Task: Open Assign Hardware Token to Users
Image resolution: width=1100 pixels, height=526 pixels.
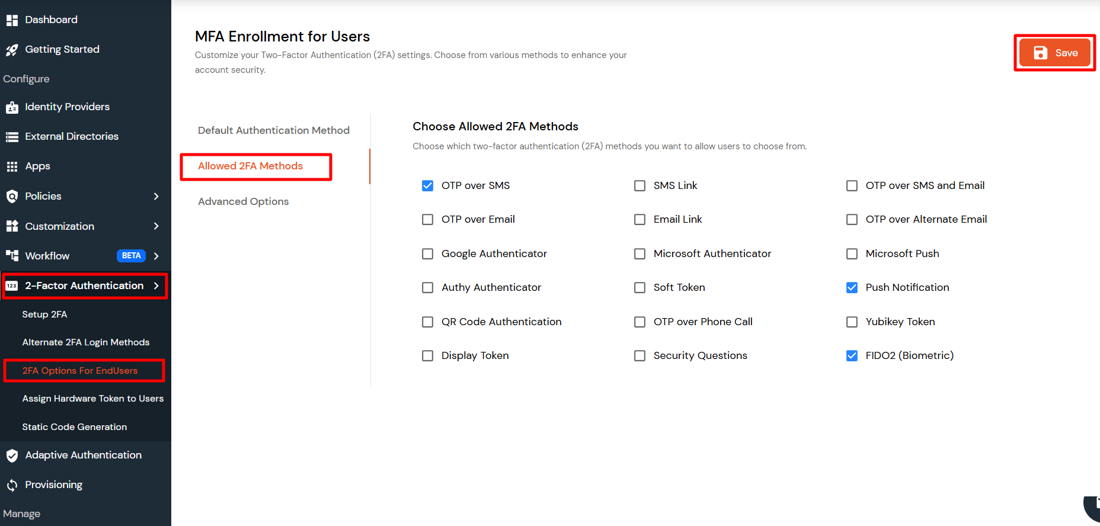Action: (93, 399)
